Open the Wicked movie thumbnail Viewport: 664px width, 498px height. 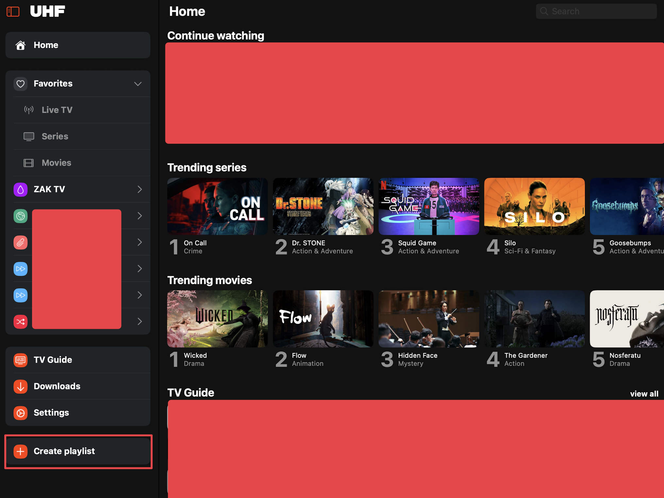click(217, 319)
